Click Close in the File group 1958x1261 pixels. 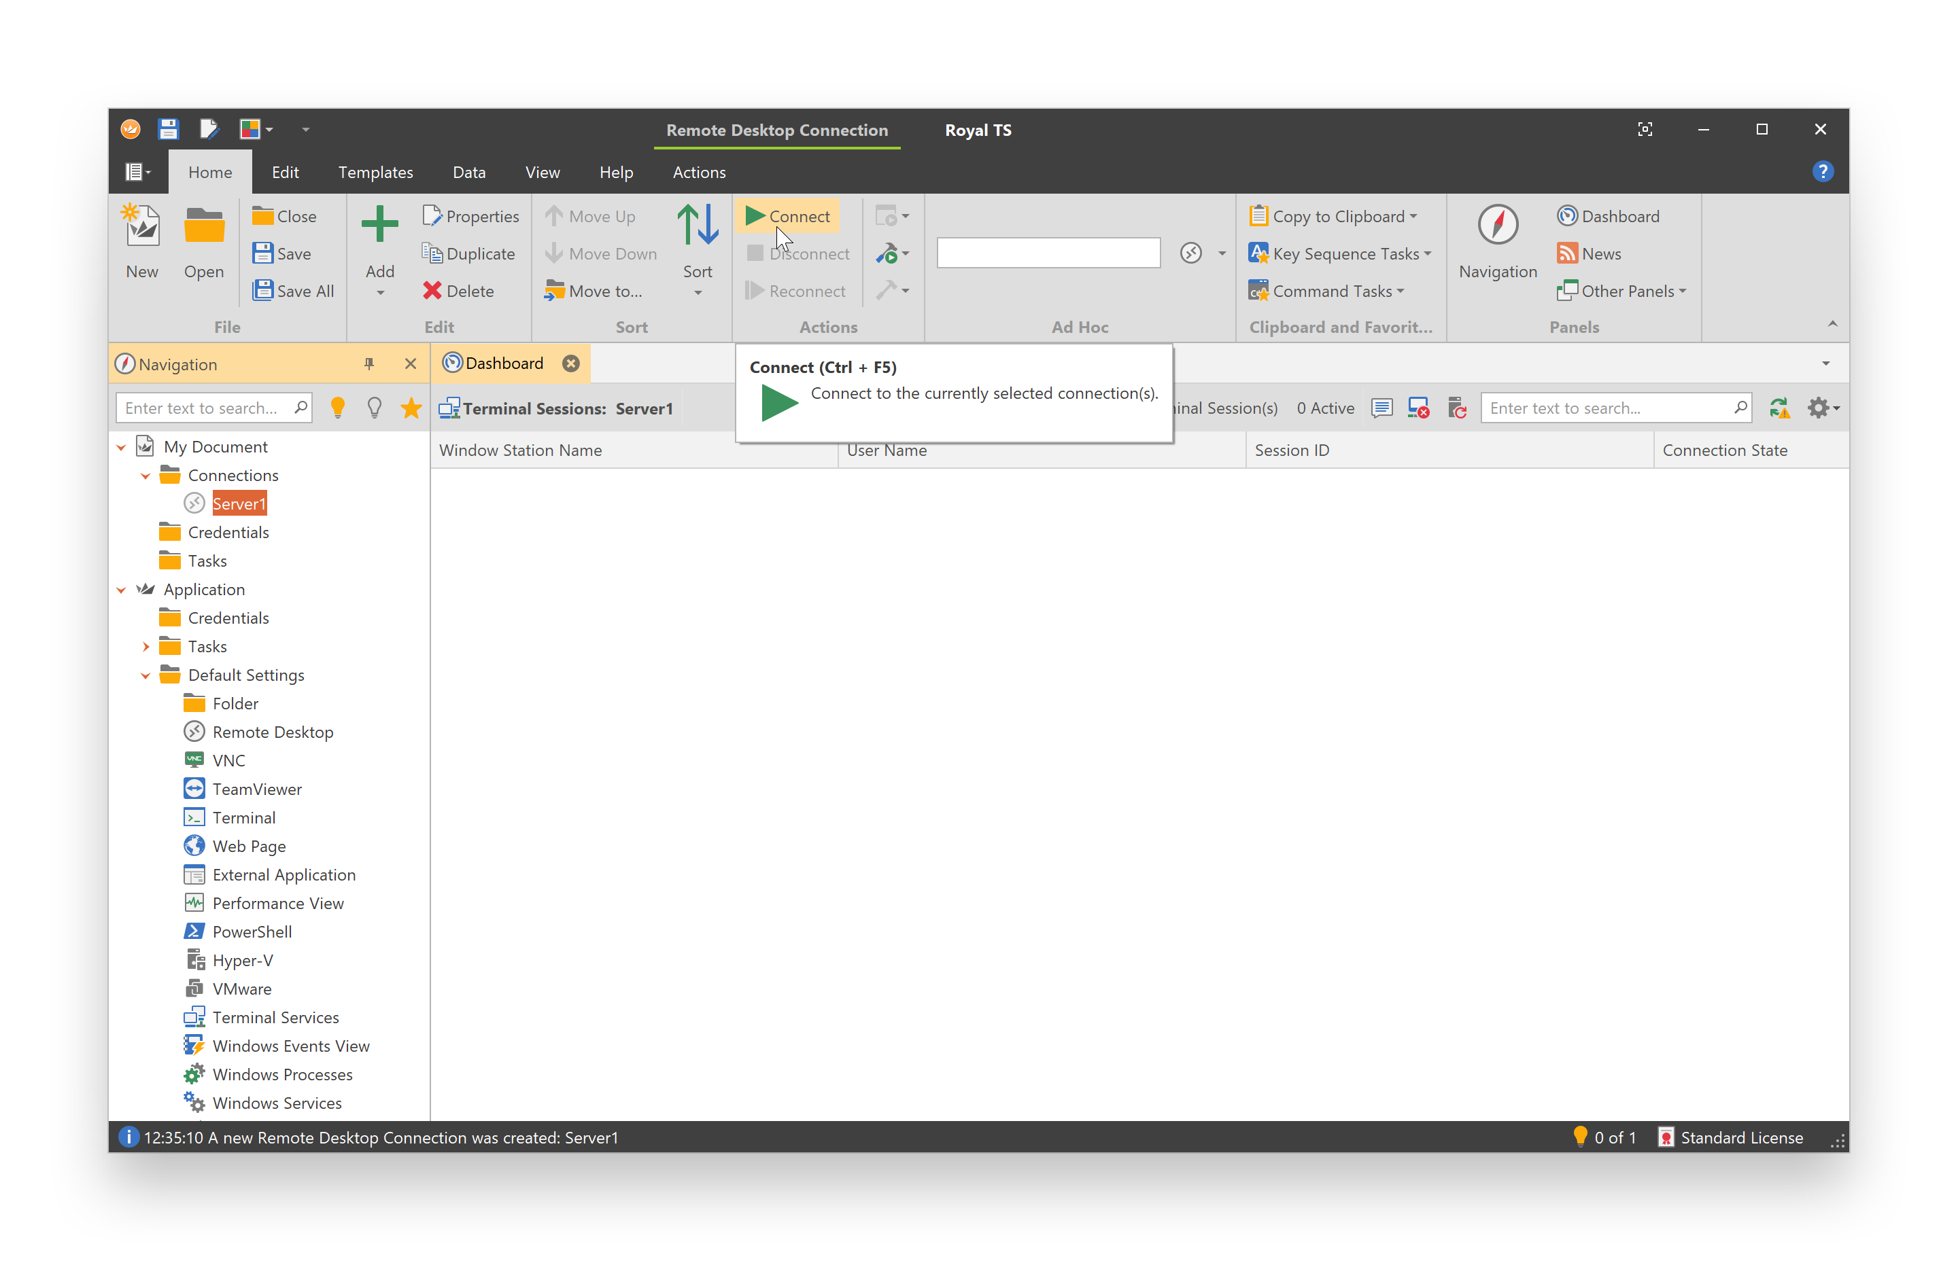[284, 216]
